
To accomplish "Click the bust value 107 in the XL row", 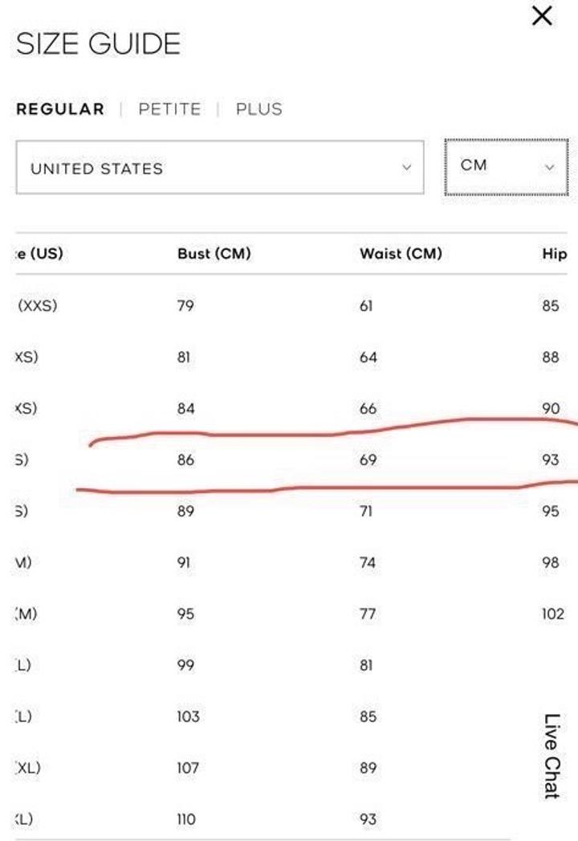I will [x=187, y=768].
